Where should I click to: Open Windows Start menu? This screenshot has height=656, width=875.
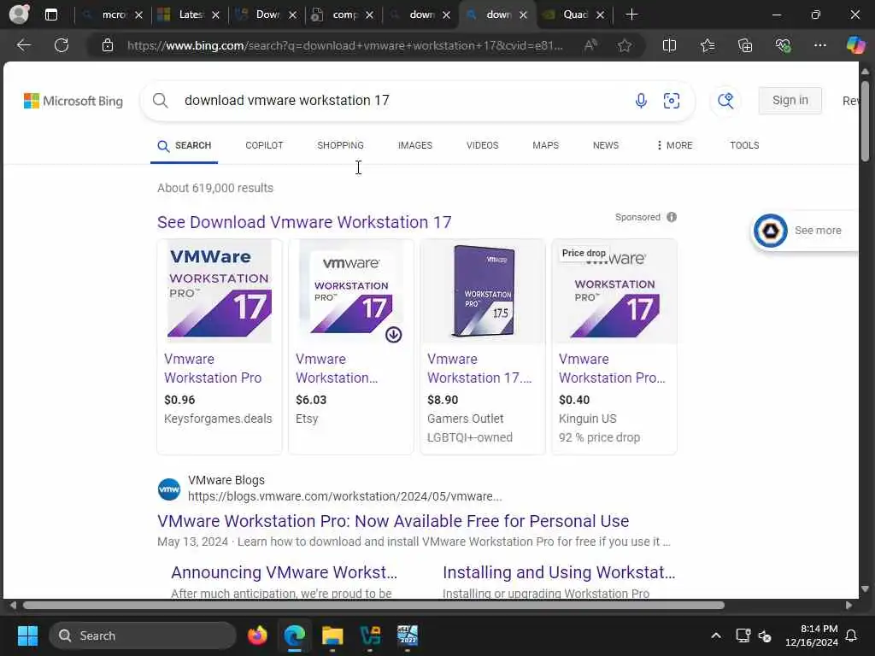[x=27, y=635]
